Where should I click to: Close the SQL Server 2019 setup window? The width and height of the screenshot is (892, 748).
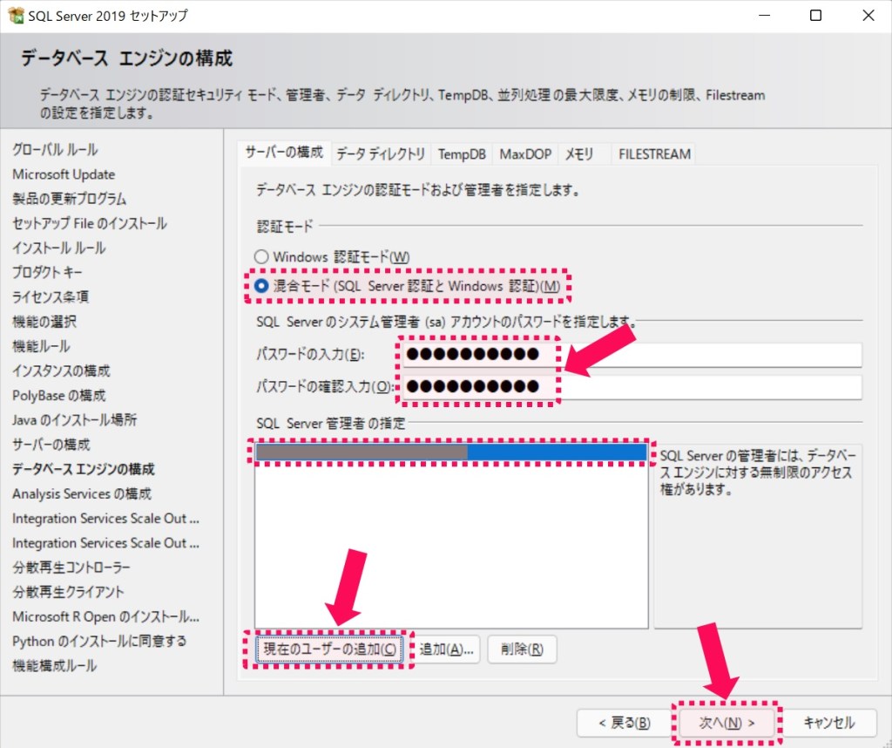tap(868, 16)
